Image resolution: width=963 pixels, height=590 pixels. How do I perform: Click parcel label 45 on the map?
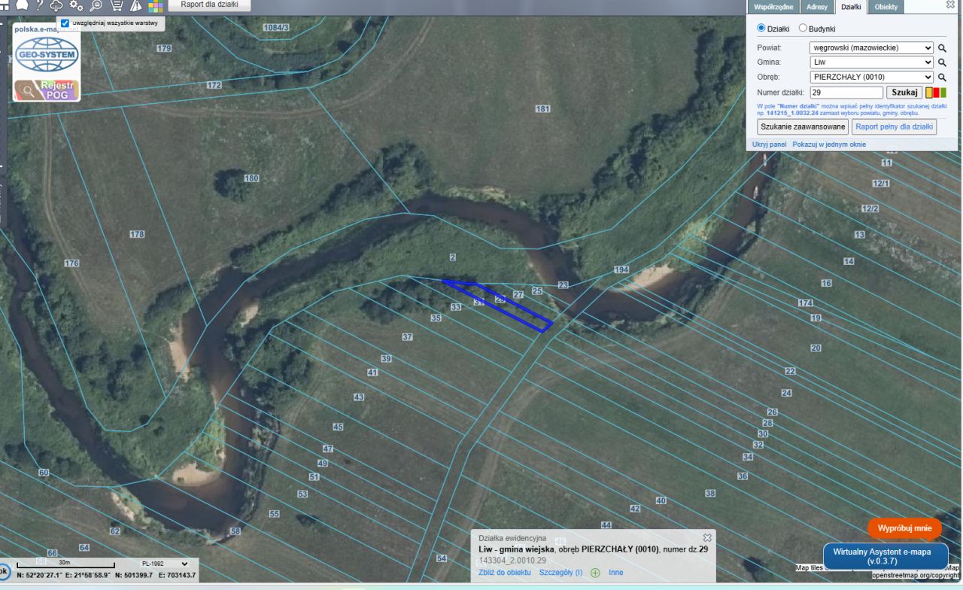point(338,427)
